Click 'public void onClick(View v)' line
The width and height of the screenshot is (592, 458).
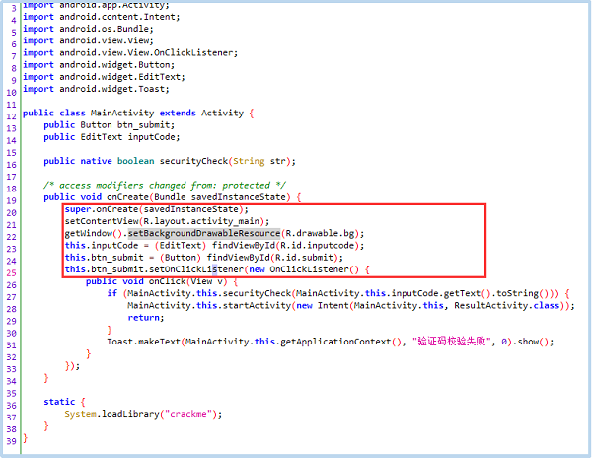[x=162, y=281]
